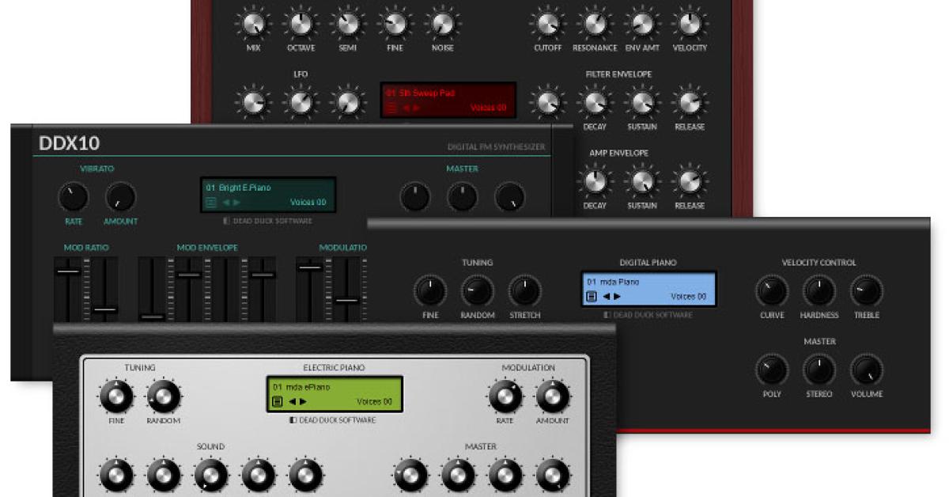
Task: Click the SEMI knob
Action: (x=347, y=24)
